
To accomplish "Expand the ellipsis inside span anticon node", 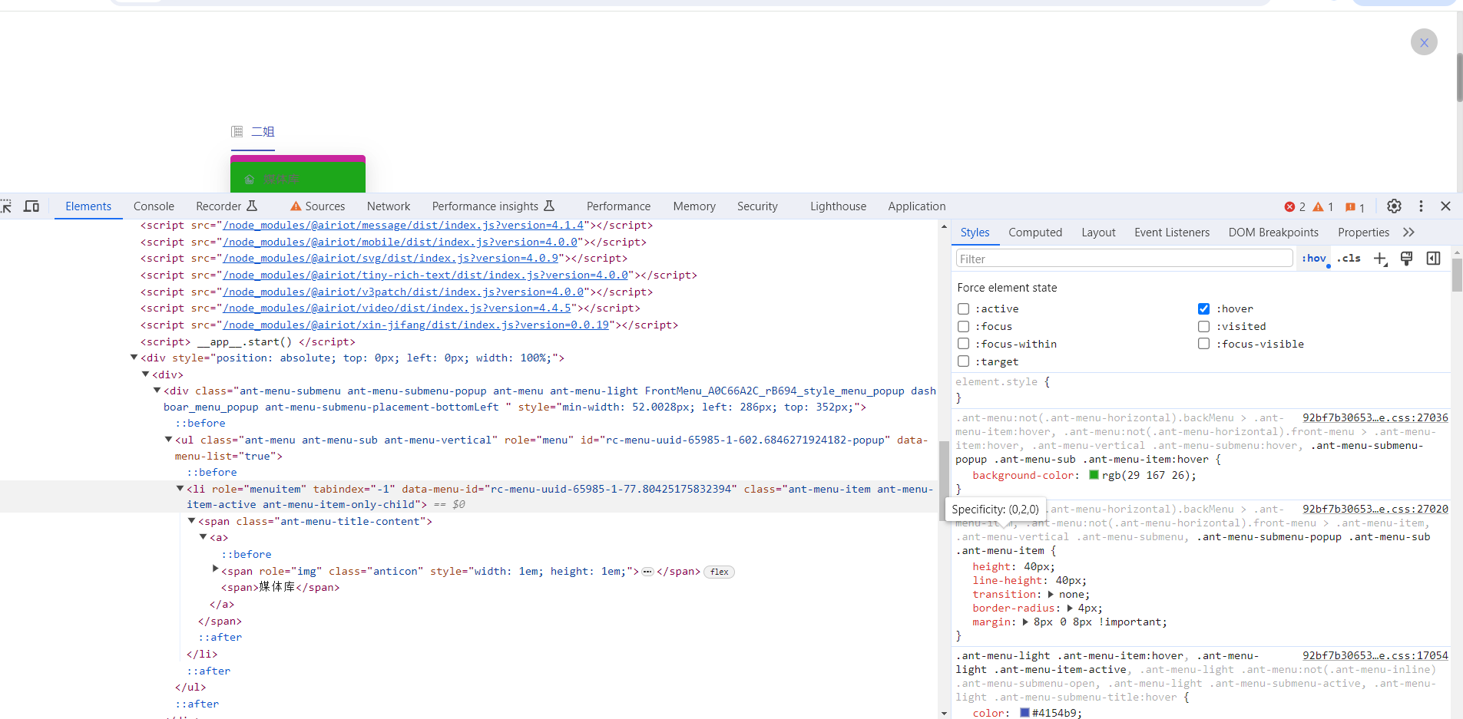I will click(647, 572).
